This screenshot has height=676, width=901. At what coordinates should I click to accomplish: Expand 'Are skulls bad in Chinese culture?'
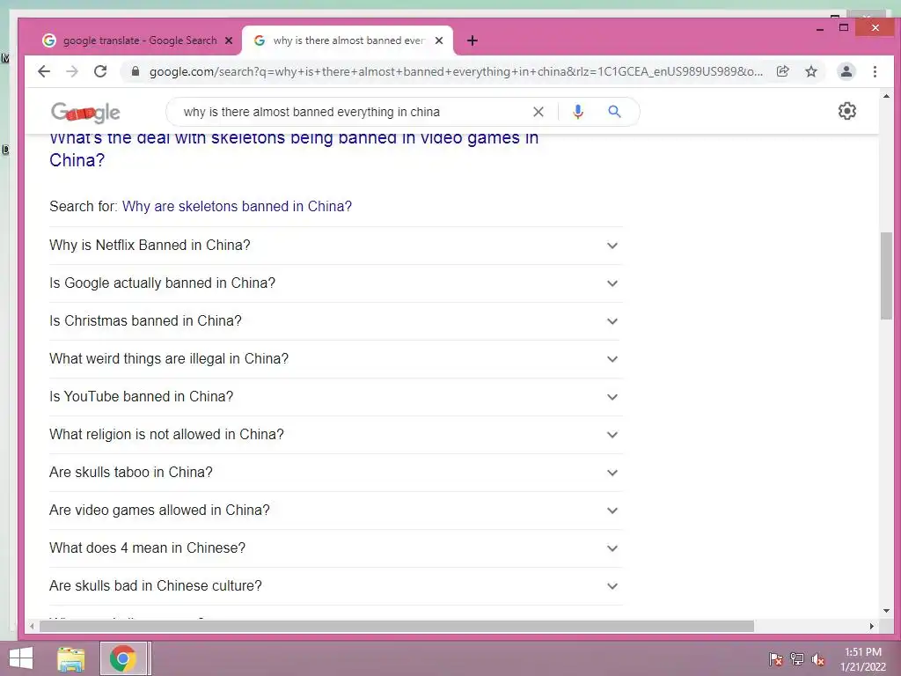335,586
